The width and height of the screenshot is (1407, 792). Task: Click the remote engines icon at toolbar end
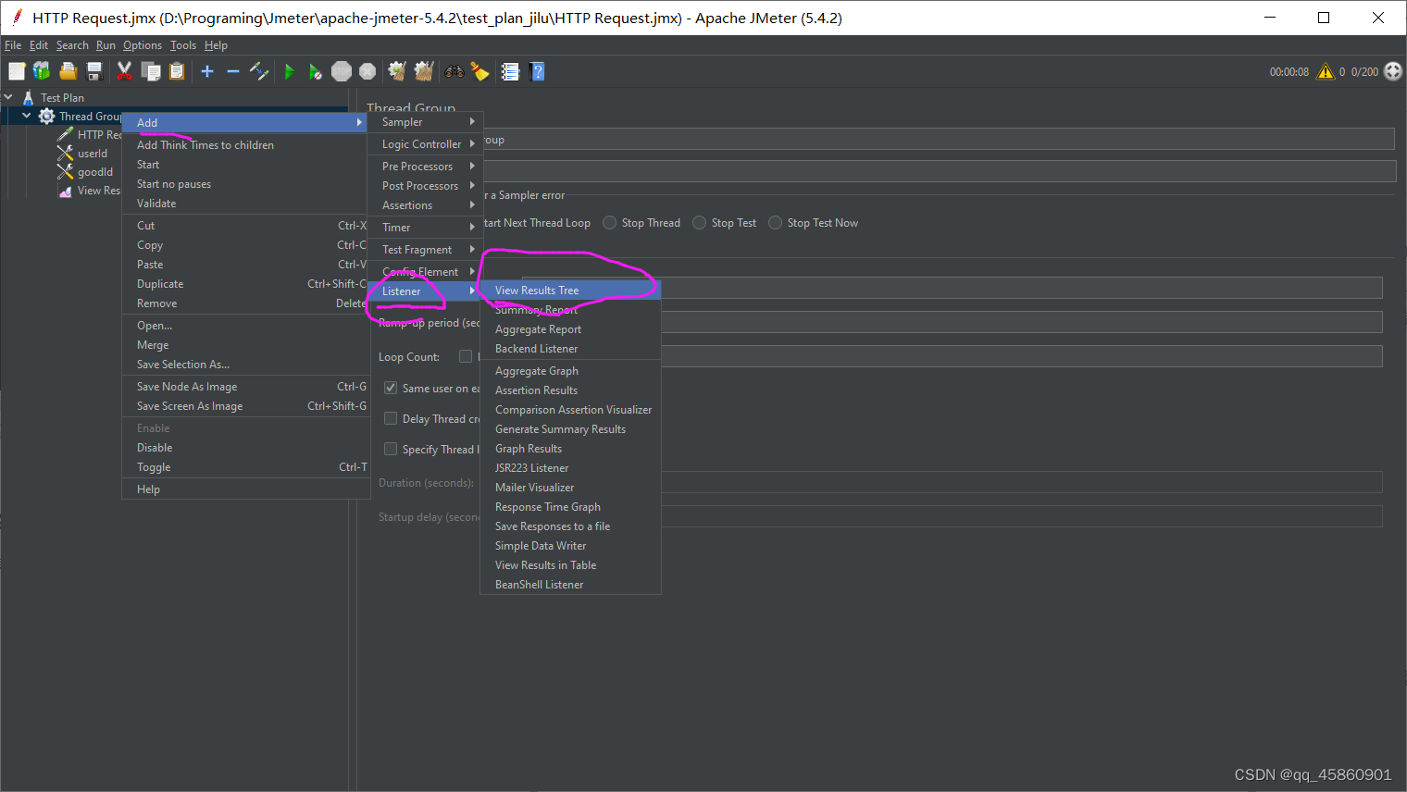[1393, 71]
